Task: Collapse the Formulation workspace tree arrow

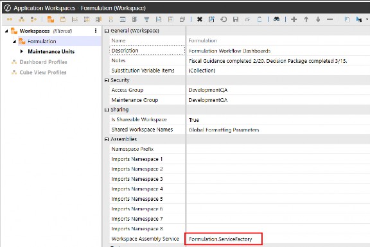Action: pos(14,41)
